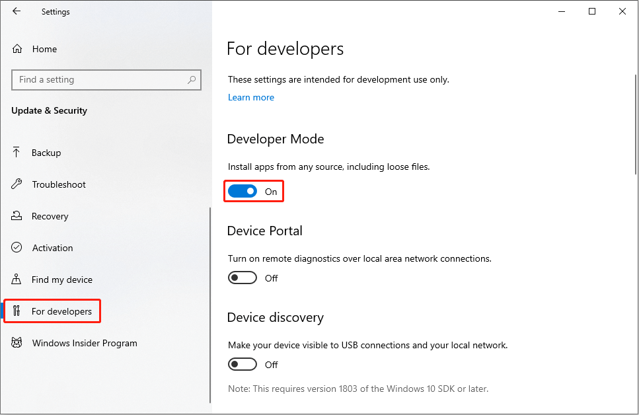This screenshot has height=415, width=639.
Task: Select the Troubleshoot wrench icon
Action: pyautogui.click(x=17, y=184)
